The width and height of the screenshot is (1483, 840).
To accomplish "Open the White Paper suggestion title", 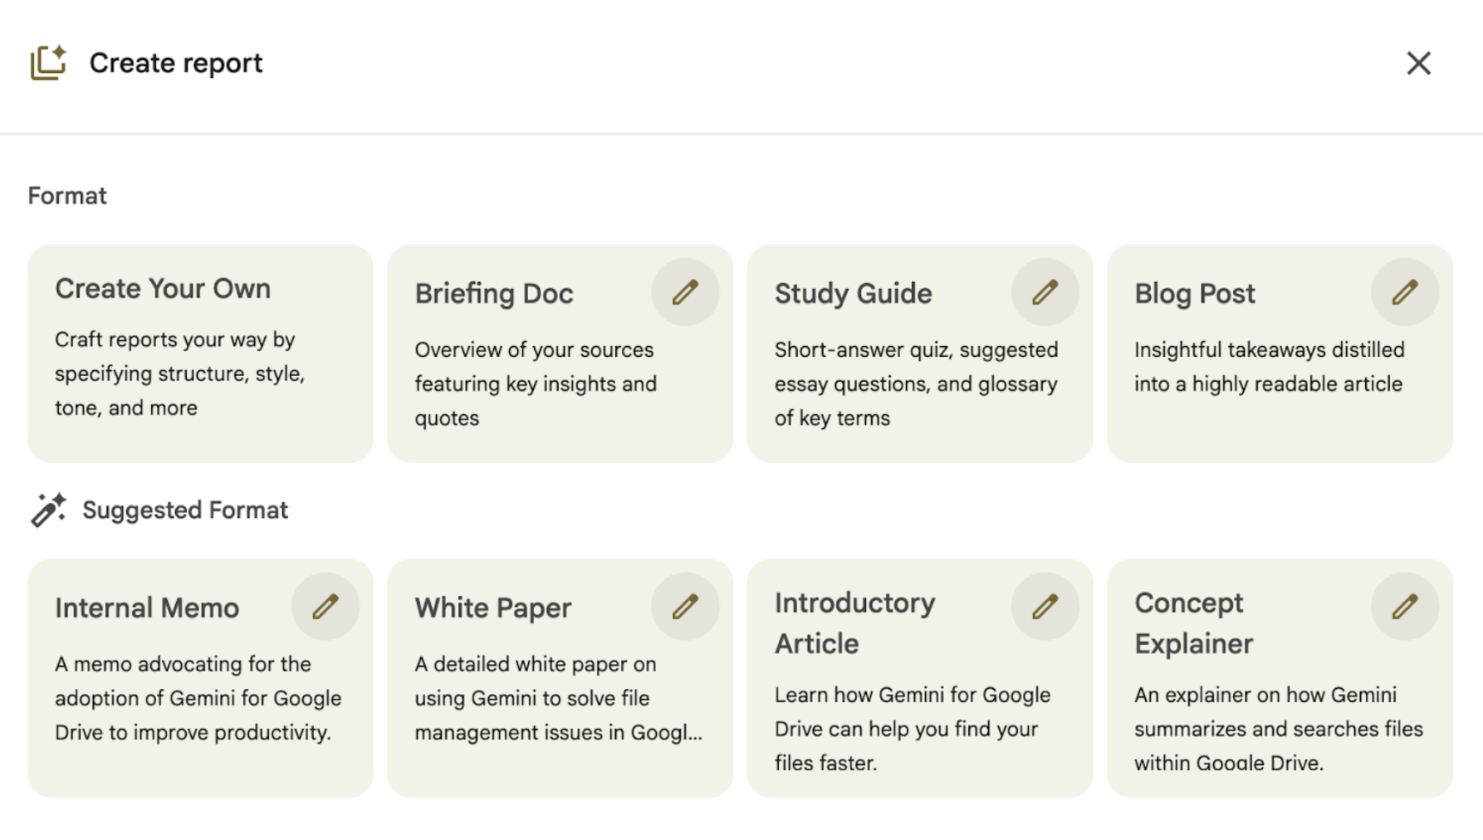I will (x=493, y=608).
